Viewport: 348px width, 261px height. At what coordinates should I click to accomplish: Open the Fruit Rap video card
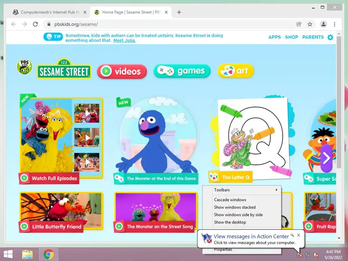[x=320, y=212]
